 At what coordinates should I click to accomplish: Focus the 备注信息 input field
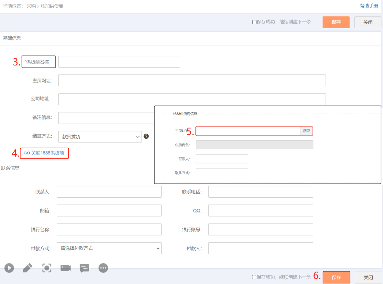click(x=106, y=118)
